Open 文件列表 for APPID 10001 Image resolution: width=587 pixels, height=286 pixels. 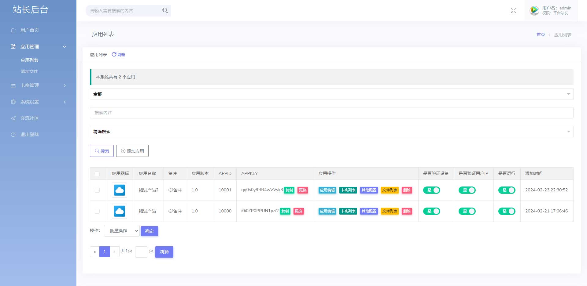tap(390, 190)
